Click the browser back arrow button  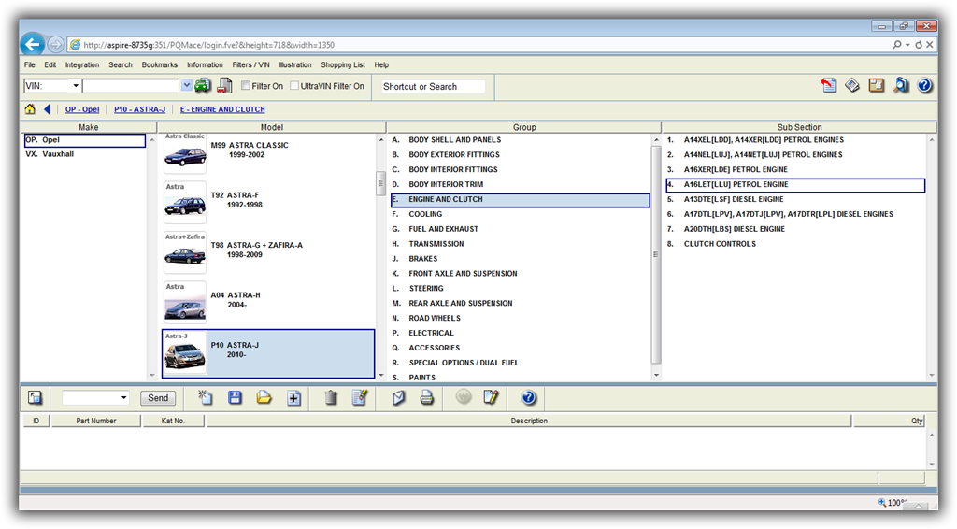pyautogui.click(x=33, y=45)
